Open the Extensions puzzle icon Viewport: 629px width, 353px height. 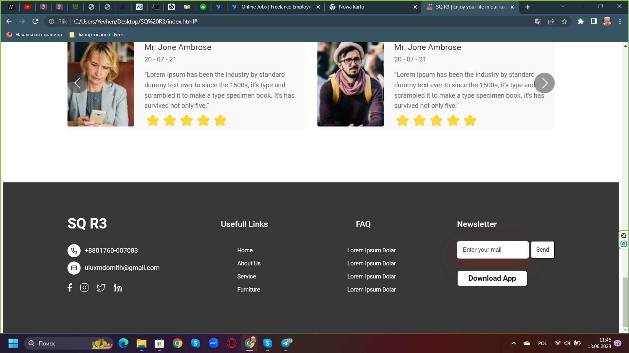click(581, 22)
